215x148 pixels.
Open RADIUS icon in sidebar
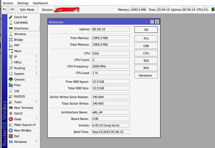(x=11, y=96)
